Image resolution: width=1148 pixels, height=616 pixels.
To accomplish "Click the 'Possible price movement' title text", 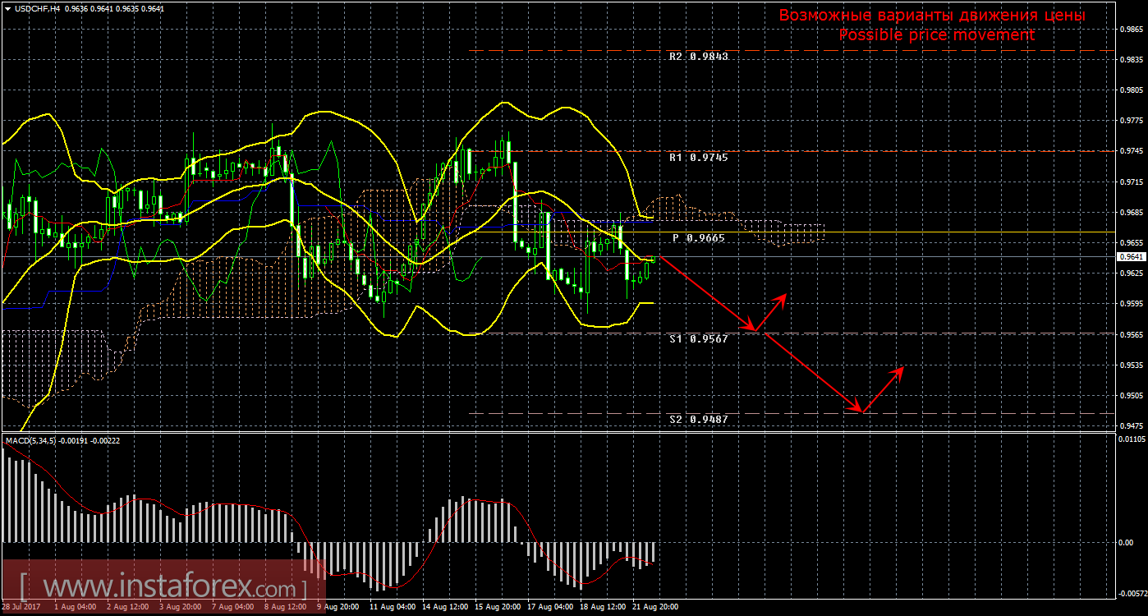I will click(x=936, y=34).
